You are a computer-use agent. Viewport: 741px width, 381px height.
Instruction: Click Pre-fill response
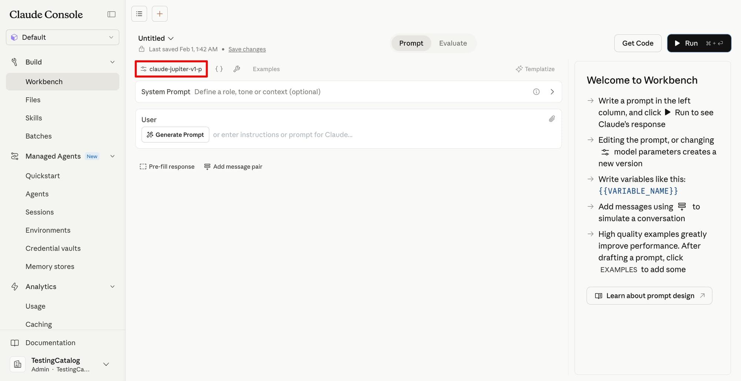tap(167, 166)
